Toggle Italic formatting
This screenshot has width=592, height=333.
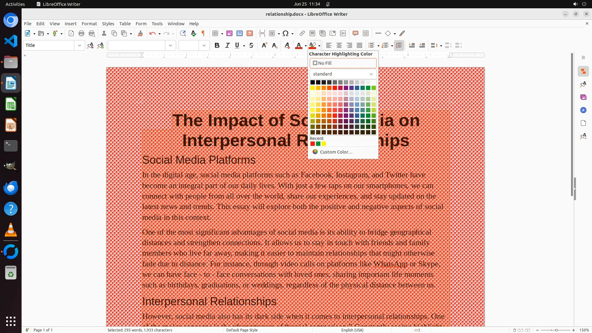coord(227,46)
